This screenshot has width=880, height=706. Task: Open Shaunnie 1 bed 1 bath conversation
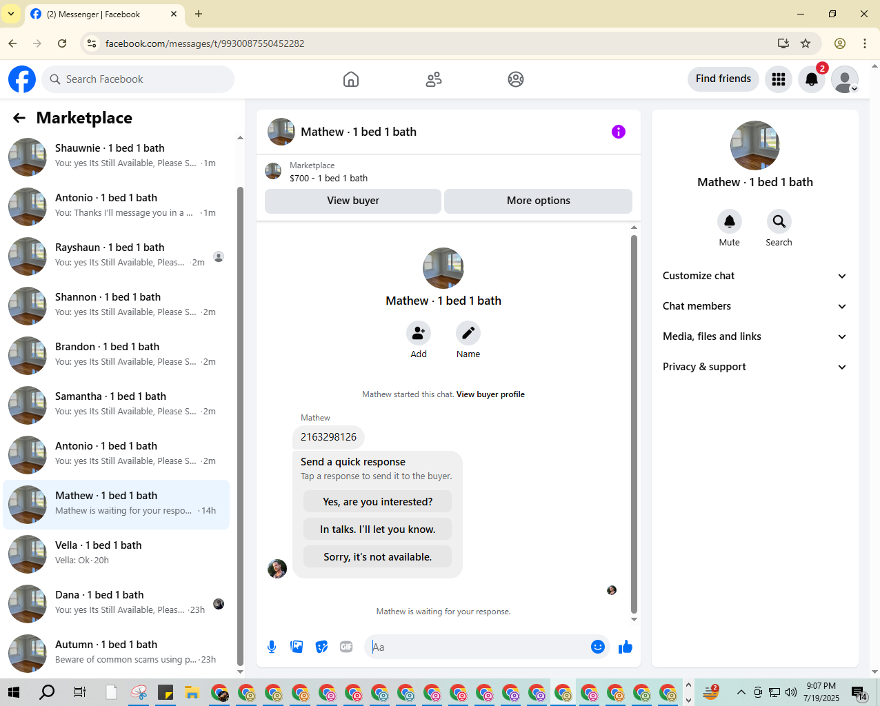(x=117, y=157)
